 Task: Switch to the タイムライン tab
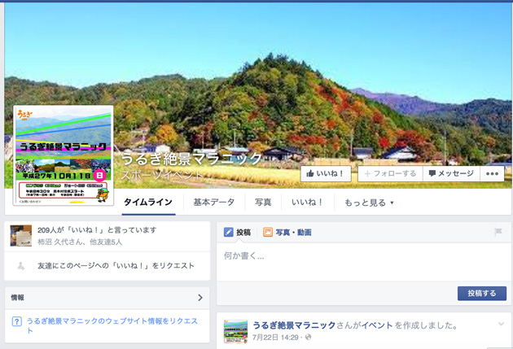147,202
